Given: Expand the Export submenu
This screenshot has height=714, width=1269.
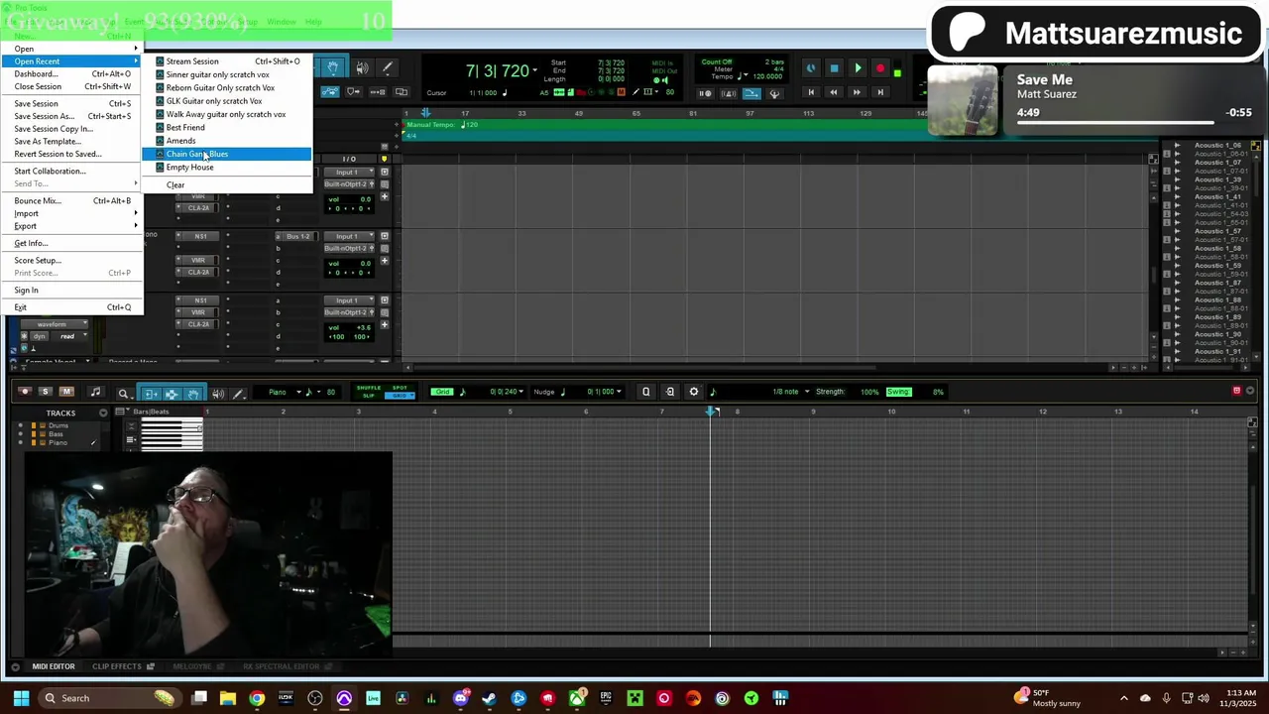Looking at the screenshot, I should pos(71,226).
